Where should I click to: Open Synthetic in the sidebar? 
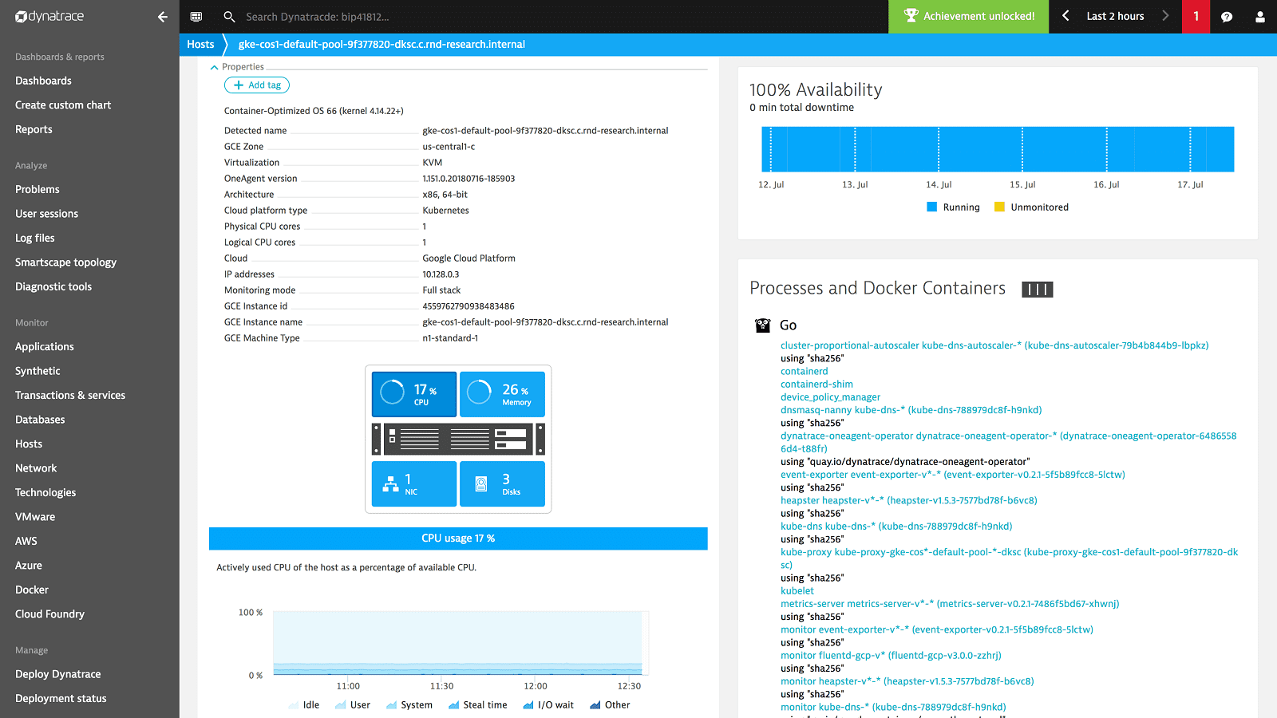[x=38, y=371]
